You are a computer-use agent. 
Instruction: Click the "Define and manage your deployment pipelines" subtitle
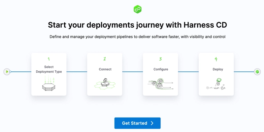tap(137, 37)
